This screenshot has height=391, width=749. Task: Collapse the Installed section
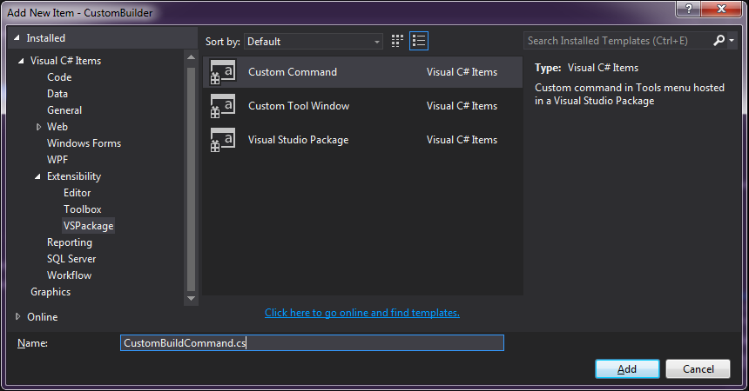[17, 37]
